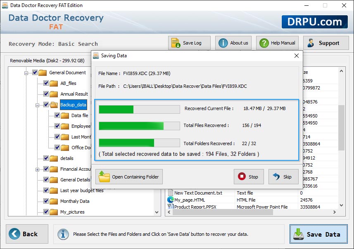Select the General Details folder label
The image size is (354, 249).
(x=75, y=180)
